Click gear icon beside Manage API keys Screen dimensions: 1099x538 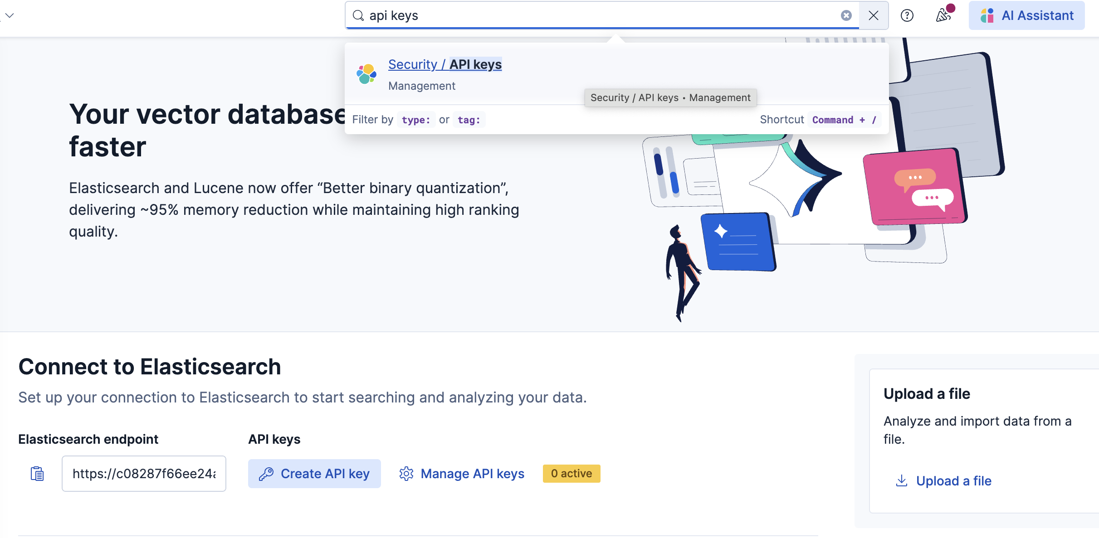tap(406, 474)
